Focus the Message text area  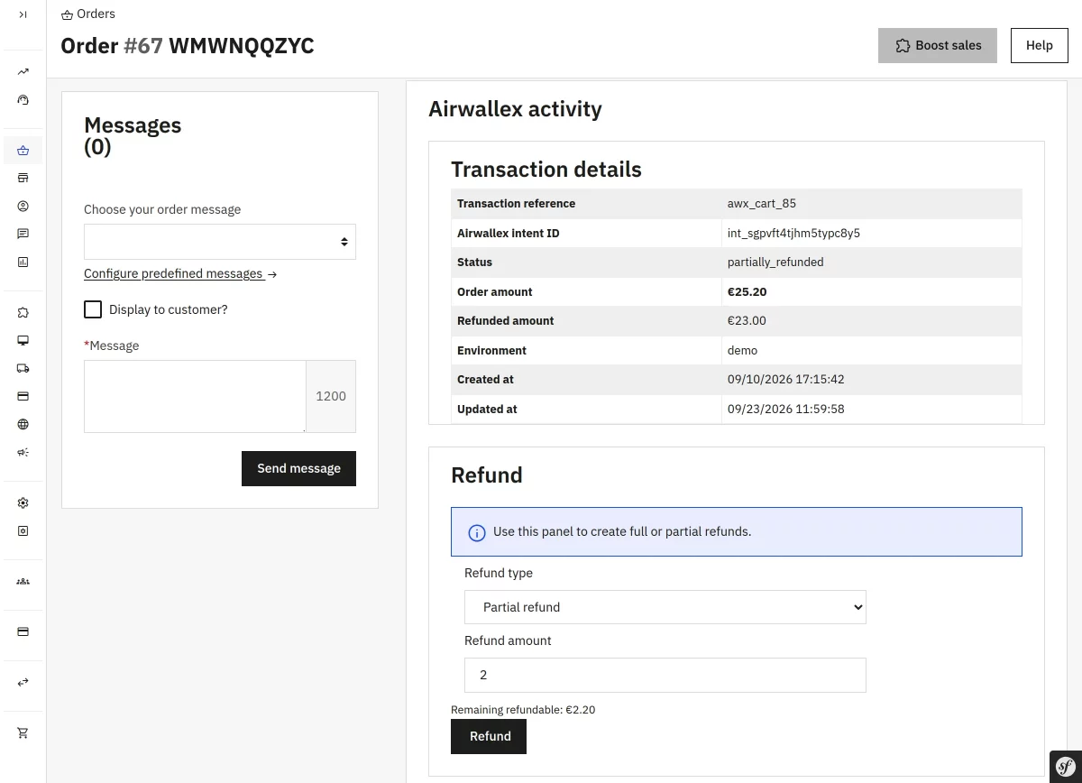pos(195,397)
